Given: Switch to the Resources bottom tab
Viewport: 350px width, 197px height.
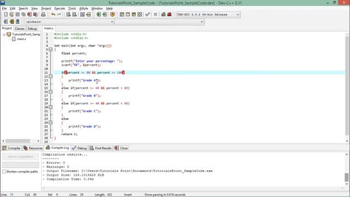Looking at the screenshot, I should (x=33, y=148).
